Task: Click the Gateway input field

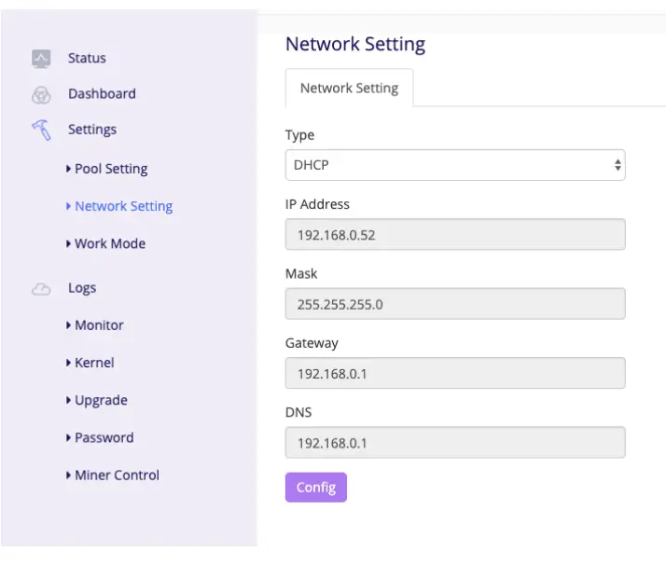Action: pos(455,373)
